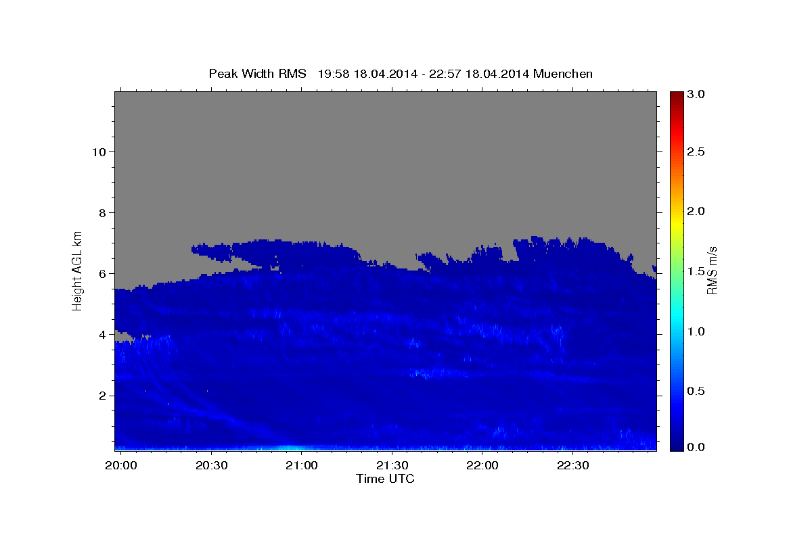Click the start time '19:58 18.04.2014' in title

[x=367, y=74]
